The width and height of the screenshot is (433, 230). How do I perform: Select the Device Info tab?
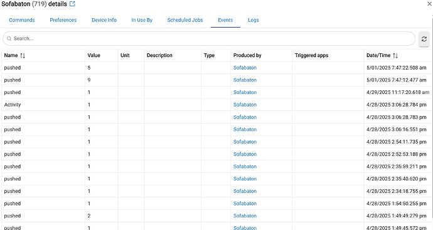coord(104,20)
